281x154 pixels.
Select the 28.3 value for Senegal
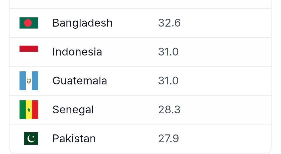169,110
